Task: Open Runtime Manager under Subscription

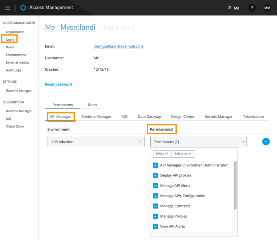Action: pyautogui.click(x=19, y=111)
